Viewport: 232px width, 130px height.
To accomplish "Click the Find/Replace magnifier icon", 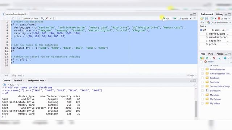I will tap(42, 18).
